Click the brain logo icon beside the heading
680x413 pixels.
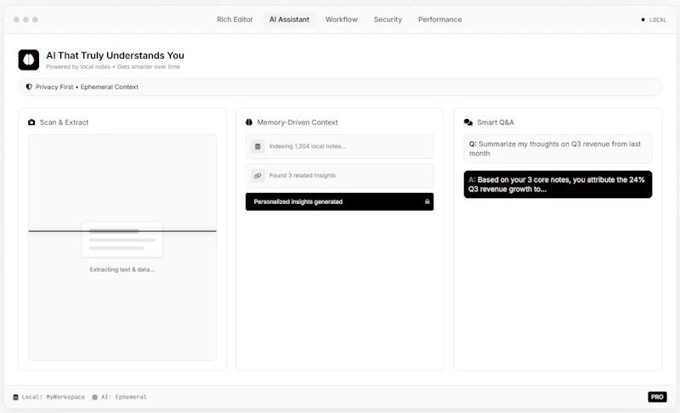(x=29, y=59)
